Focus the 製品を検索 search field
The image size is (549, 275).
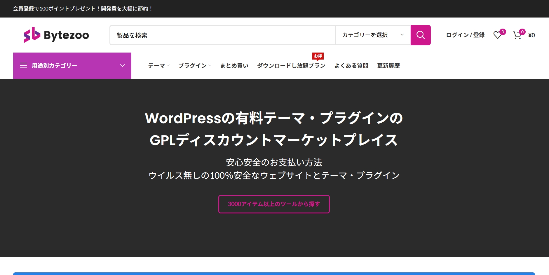click(222, 35)
